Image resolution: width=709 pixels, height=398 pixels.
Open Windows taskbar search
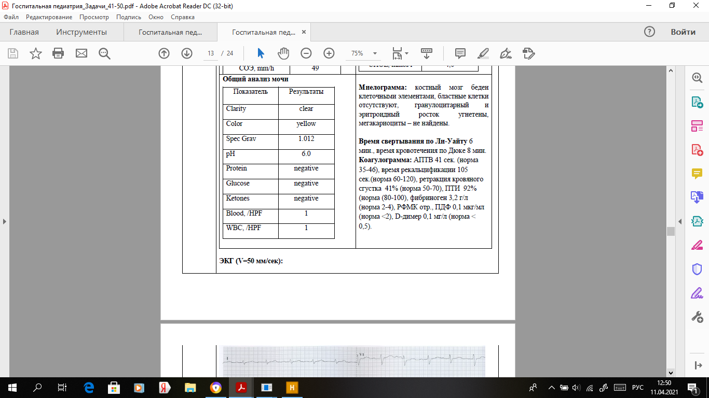coord(37,388)
